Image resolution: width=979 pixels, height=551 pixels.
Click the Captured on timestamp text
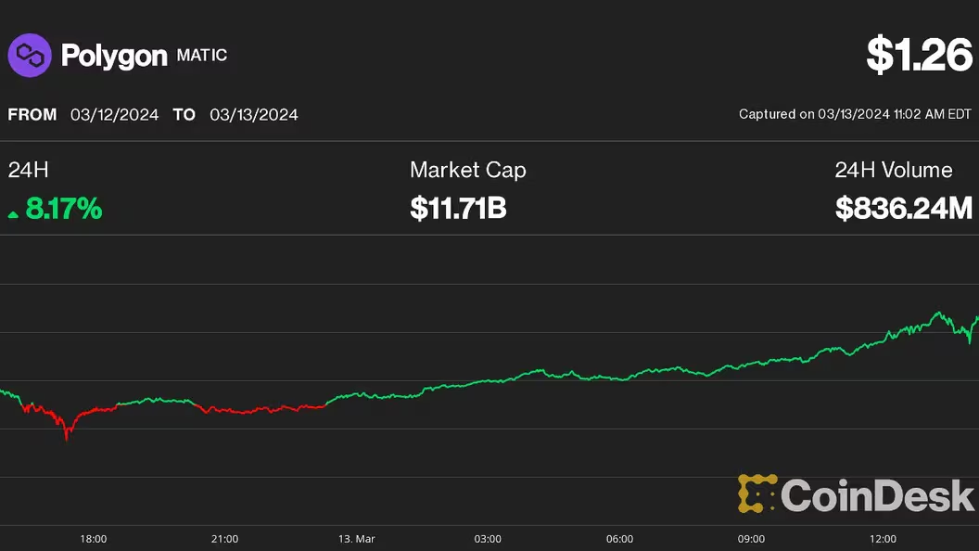coord(855,115)
